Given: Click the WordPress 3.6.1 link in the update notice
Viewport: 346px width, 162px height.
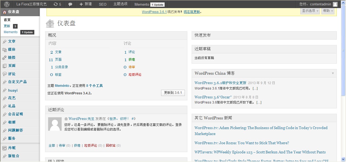Looking at the screenshot, I should coord(154,12).
